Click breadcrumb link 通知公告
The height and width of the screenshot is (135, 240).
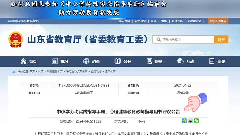tap(110, 72)
